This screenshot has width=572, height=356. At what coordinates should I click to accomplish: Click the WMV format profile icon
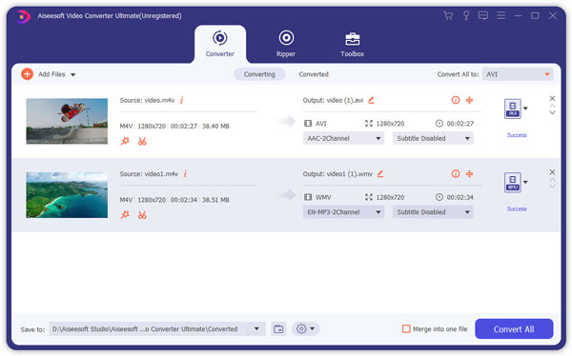point(513,182)
